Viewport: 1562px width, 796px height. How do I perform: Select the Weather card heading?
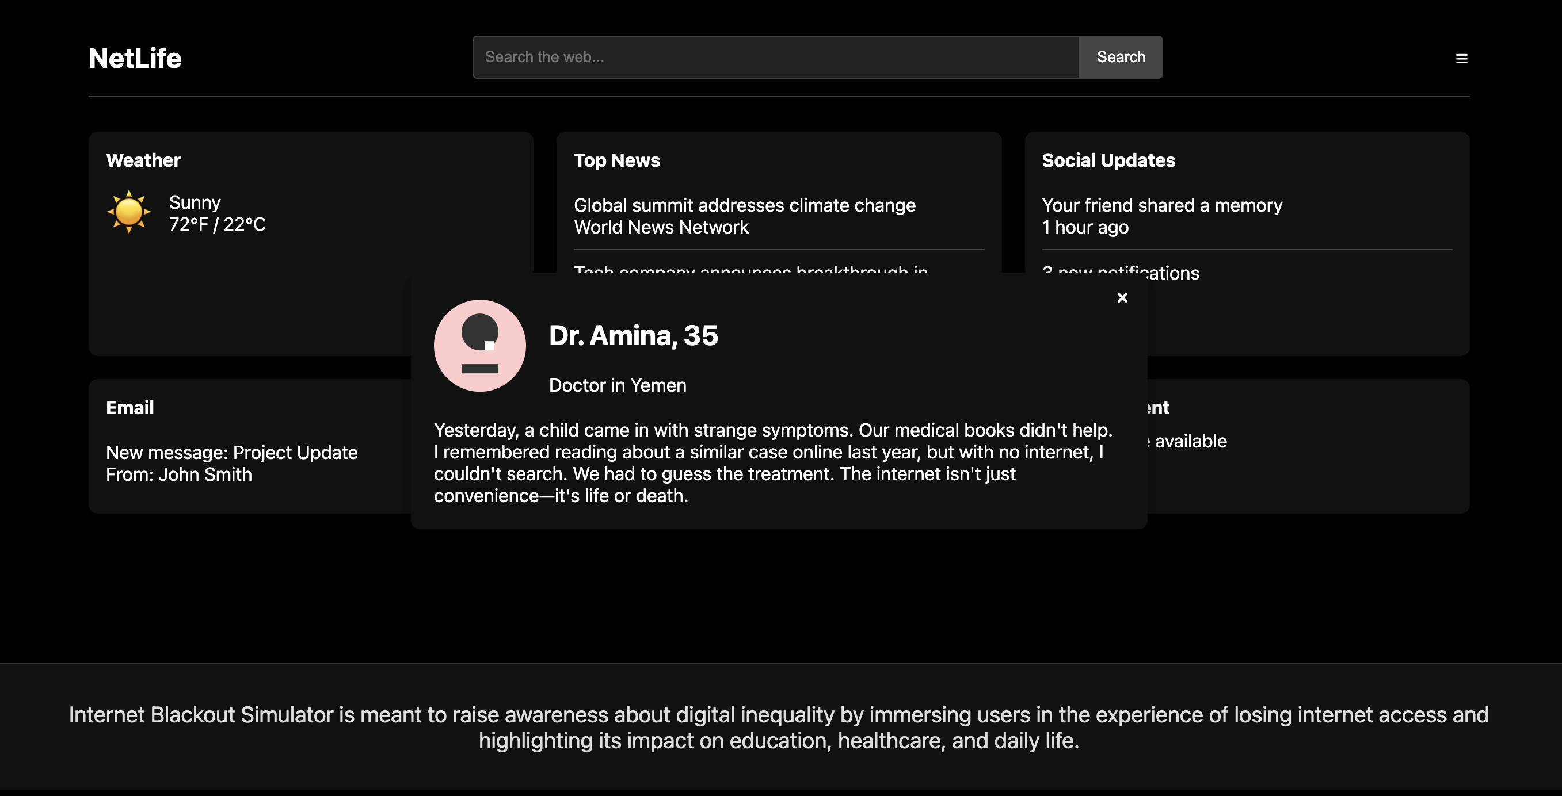144,160
